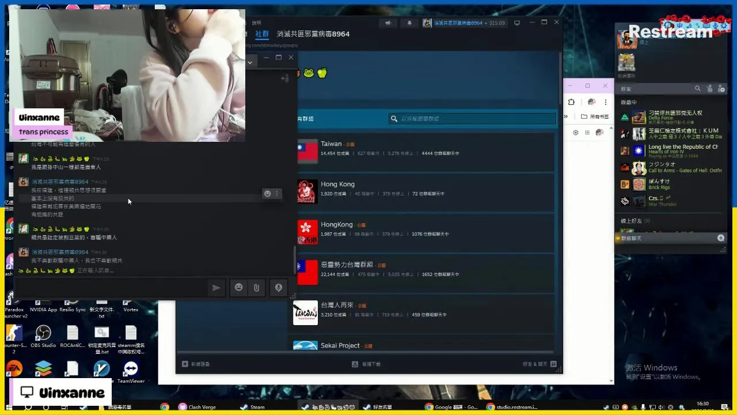
Task: Open the Taiwan group link
Action: pos(331,144)
